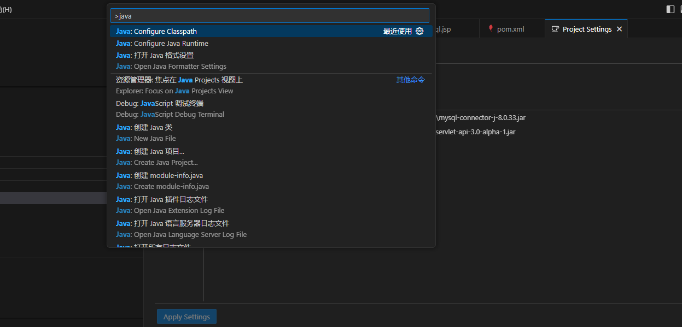Choose 'Java: 创建 module-info.java' command
682x327 pixels.
tap(271, 181)
